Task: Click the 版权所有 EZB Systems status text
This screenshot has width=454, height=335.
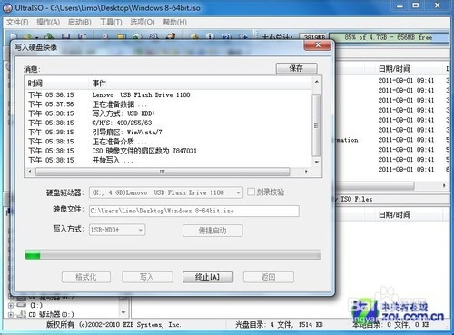Action: tap(113, 325)
